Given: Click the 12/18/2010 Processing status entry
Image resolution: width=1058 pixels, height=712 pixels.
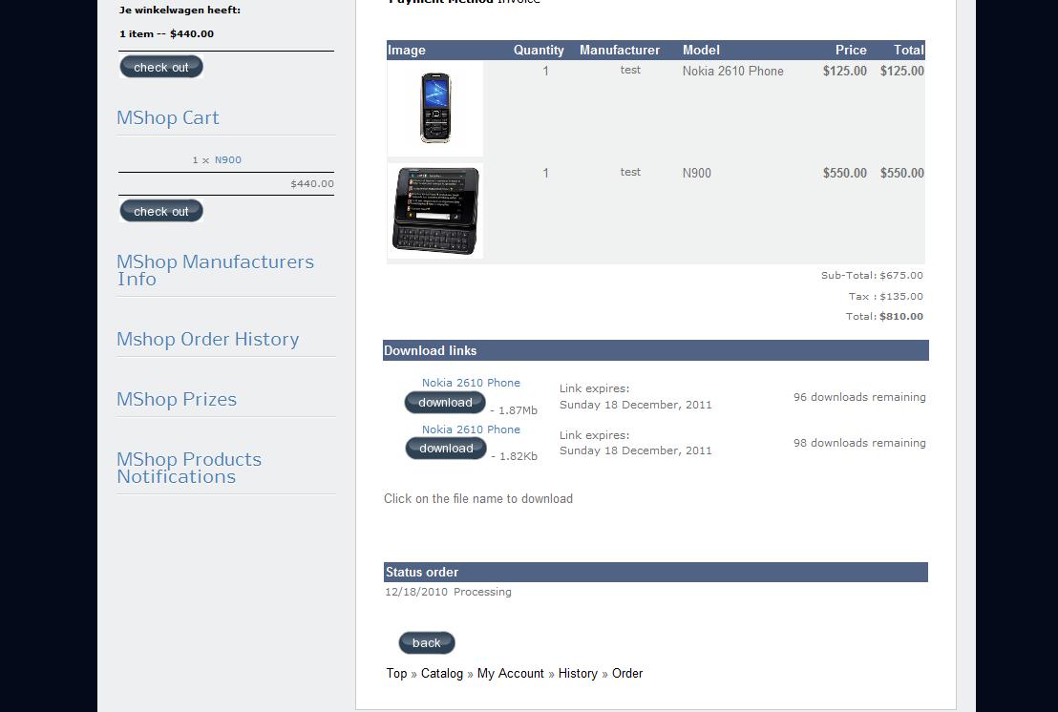Looking at the screenshot, I should (x=448, y=592).
